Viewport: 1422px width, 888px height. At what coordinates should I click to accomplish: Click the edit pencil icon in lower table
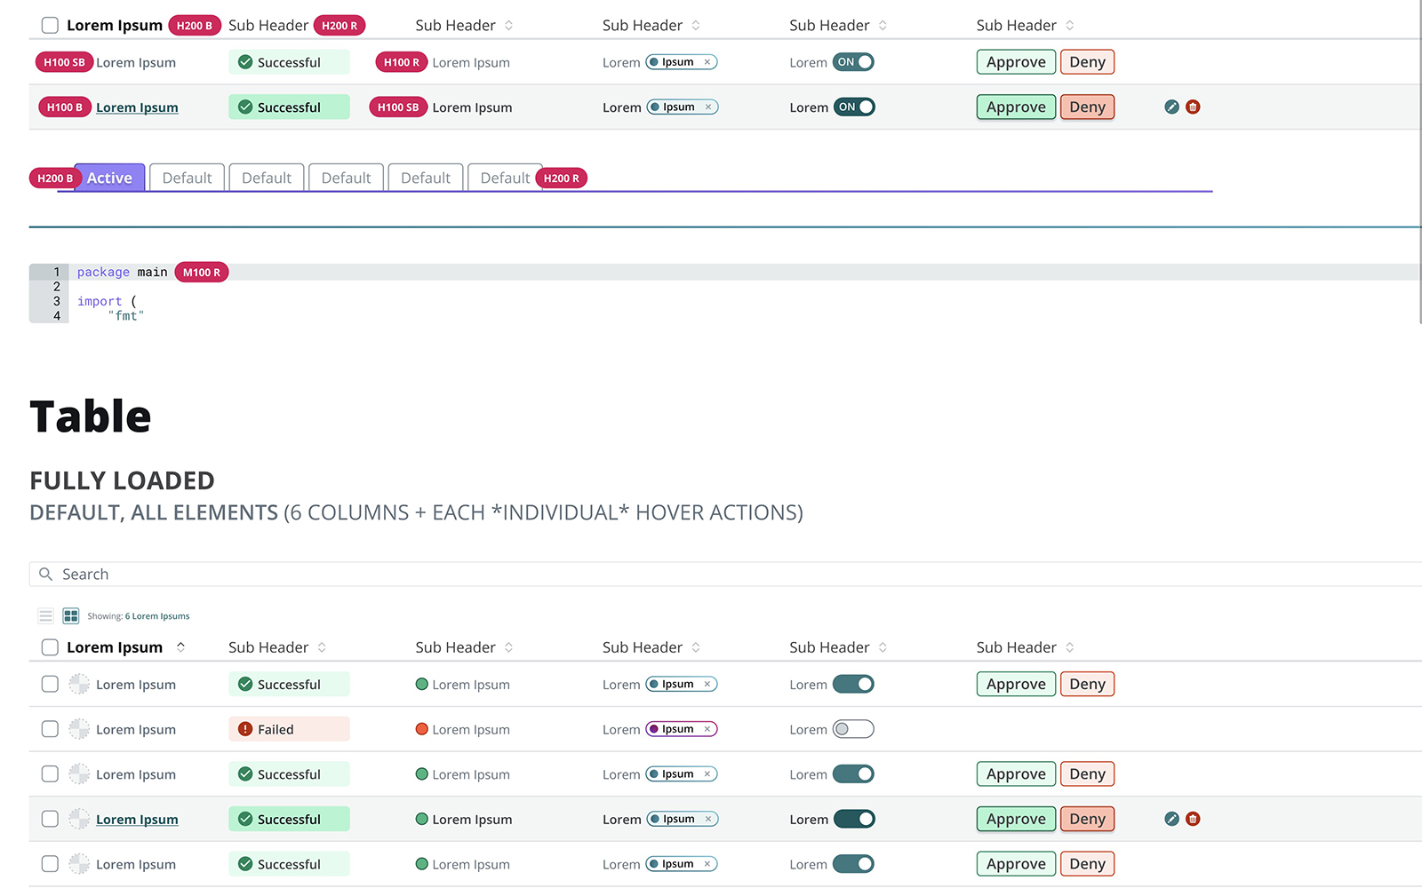(1171, 819)
